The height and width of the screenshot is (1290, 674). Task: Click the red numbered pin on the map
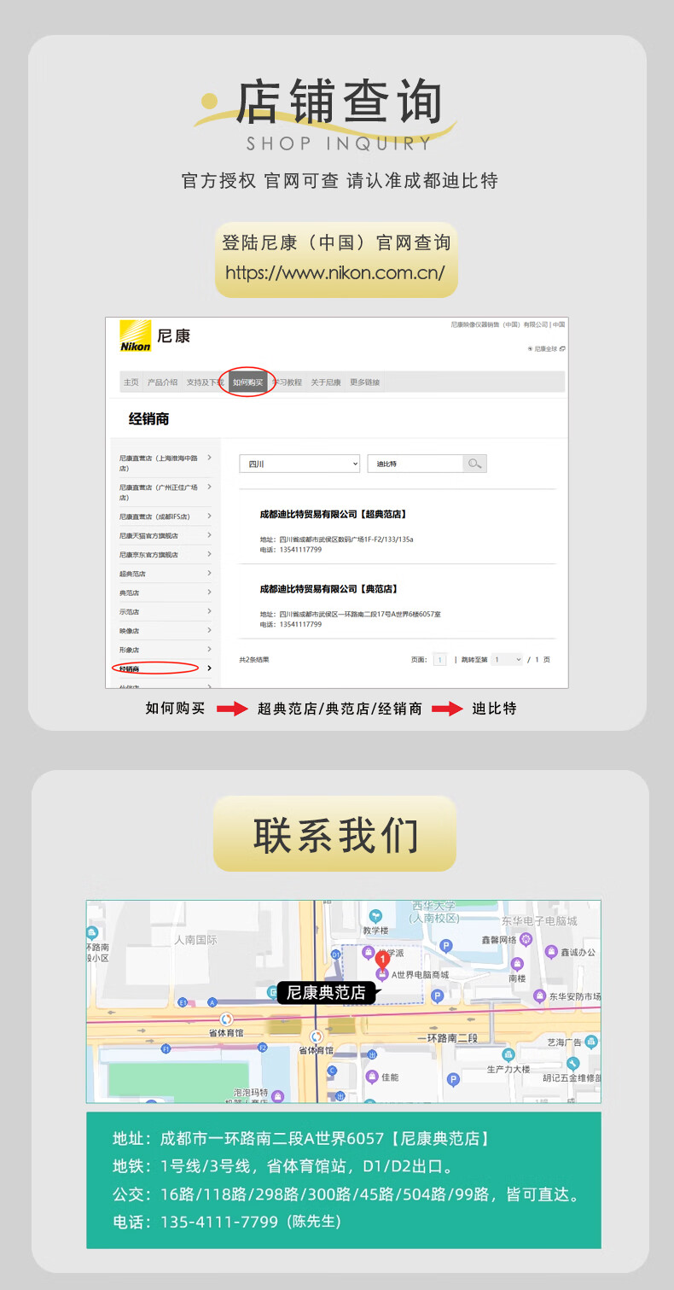pos(382,960)
